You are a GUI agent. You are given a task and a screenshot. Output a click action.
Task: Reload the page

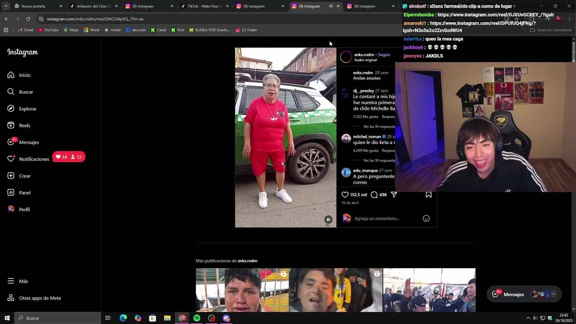point(28,19)
